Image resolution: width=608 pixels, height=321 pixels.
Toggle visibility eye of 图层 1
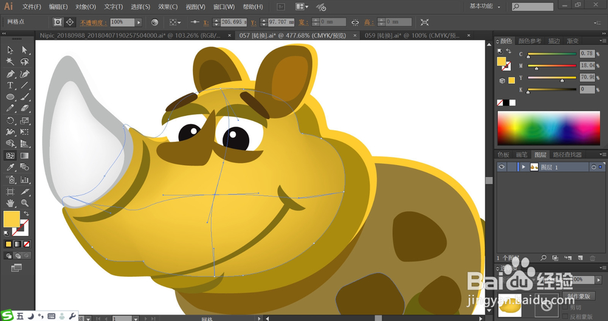tap(502, 167)
